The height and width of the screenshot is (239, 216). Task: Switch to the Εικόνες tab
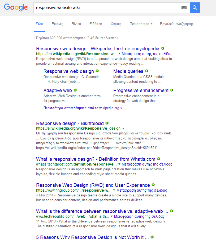coord(57,24)
